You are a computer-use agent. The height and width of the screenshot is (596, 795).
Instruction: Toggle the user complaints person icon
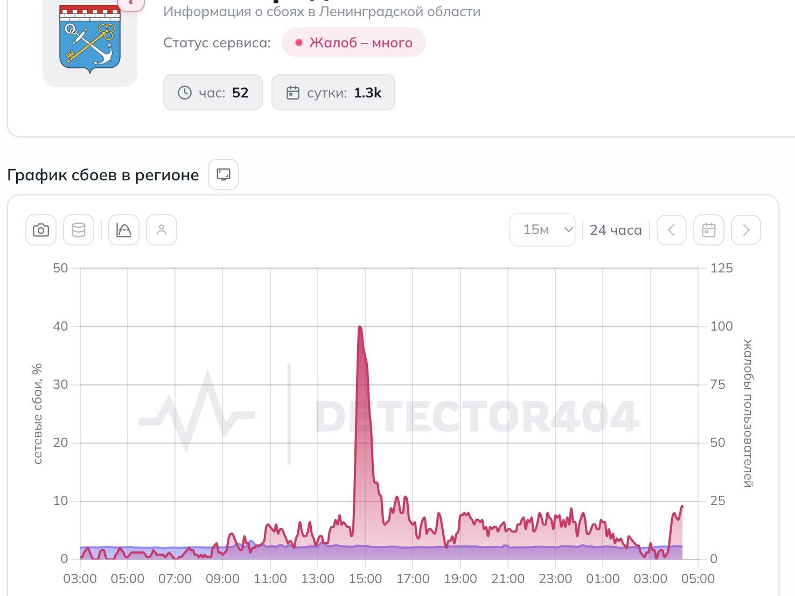click(x=162, y=230)
